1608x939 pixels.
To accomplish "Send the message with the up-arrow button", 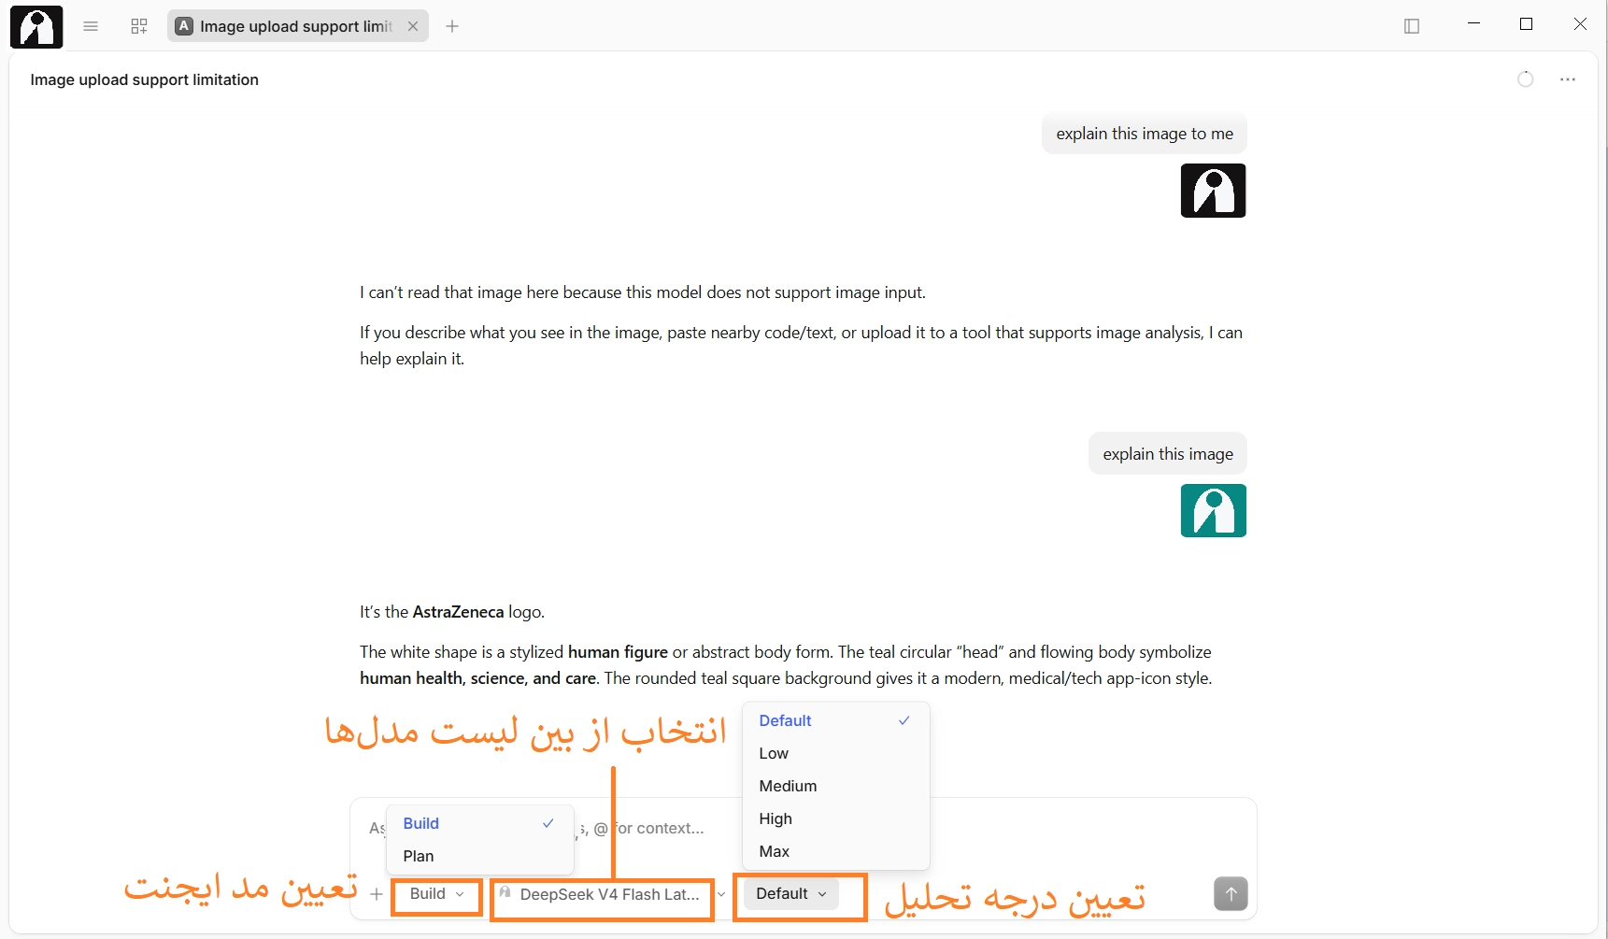I will 1231,894.
